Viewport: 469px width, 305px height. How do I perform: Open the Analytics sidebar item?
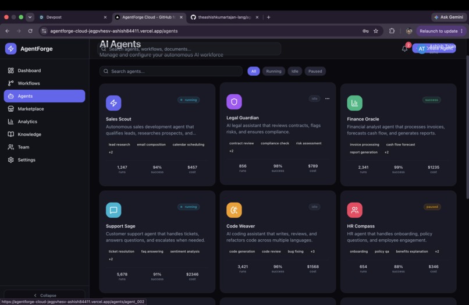click(44, 122)
